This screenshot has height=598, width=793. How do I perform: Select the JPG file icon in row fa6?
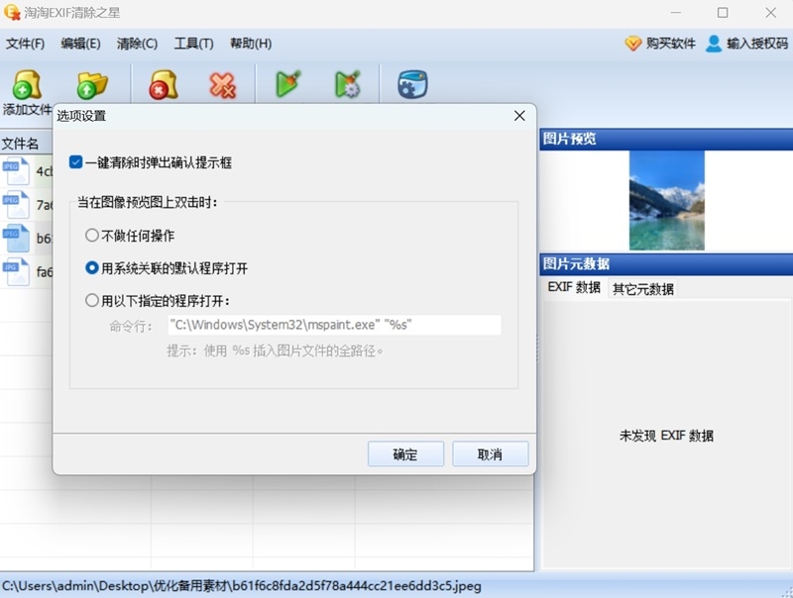(x=16, y=271)
